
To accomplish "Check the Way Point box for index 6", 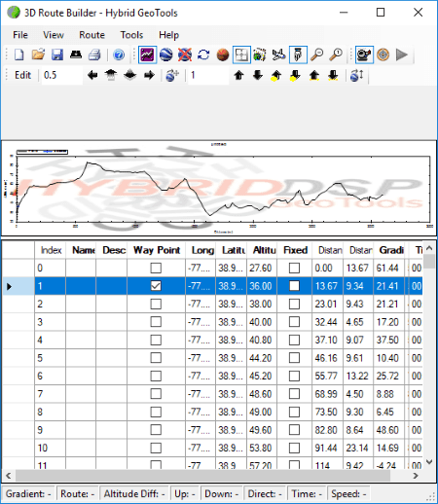I will 156,376.
